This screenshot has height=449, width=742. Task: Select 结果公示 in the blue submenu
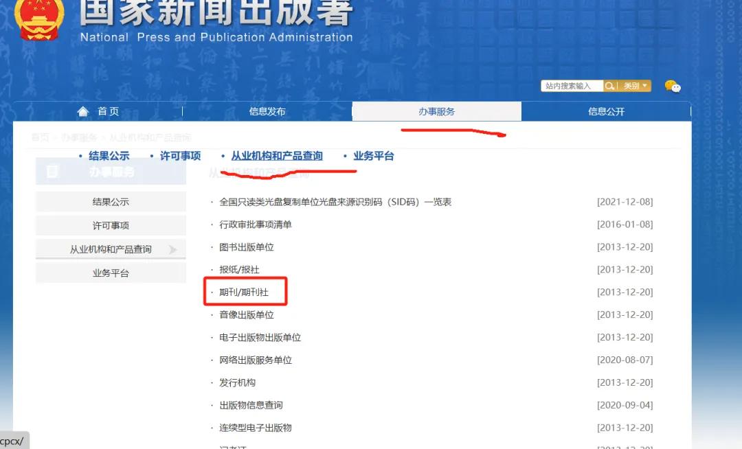tap(109, 156)
